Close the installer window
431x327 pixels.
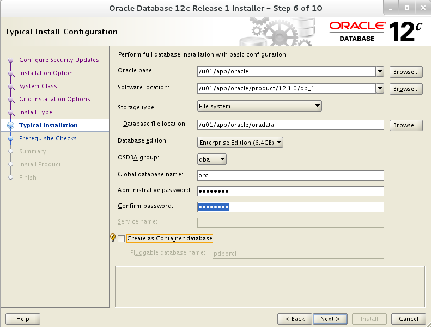[423, 8]
